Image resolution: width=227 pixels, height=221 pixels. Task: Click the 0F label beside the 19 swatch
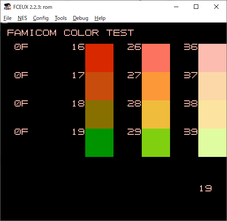pyautogui.click(x=21, y=132)
